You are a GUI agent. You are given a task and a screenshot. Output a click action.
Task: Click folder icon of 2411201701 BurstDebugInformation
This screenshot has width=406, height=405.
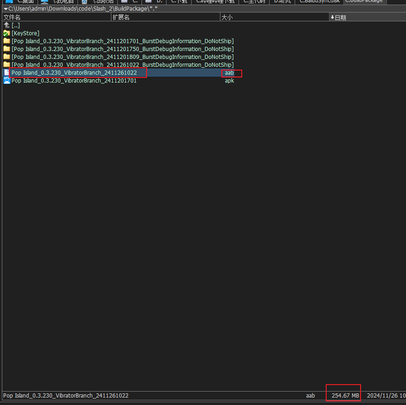[7, 41]
